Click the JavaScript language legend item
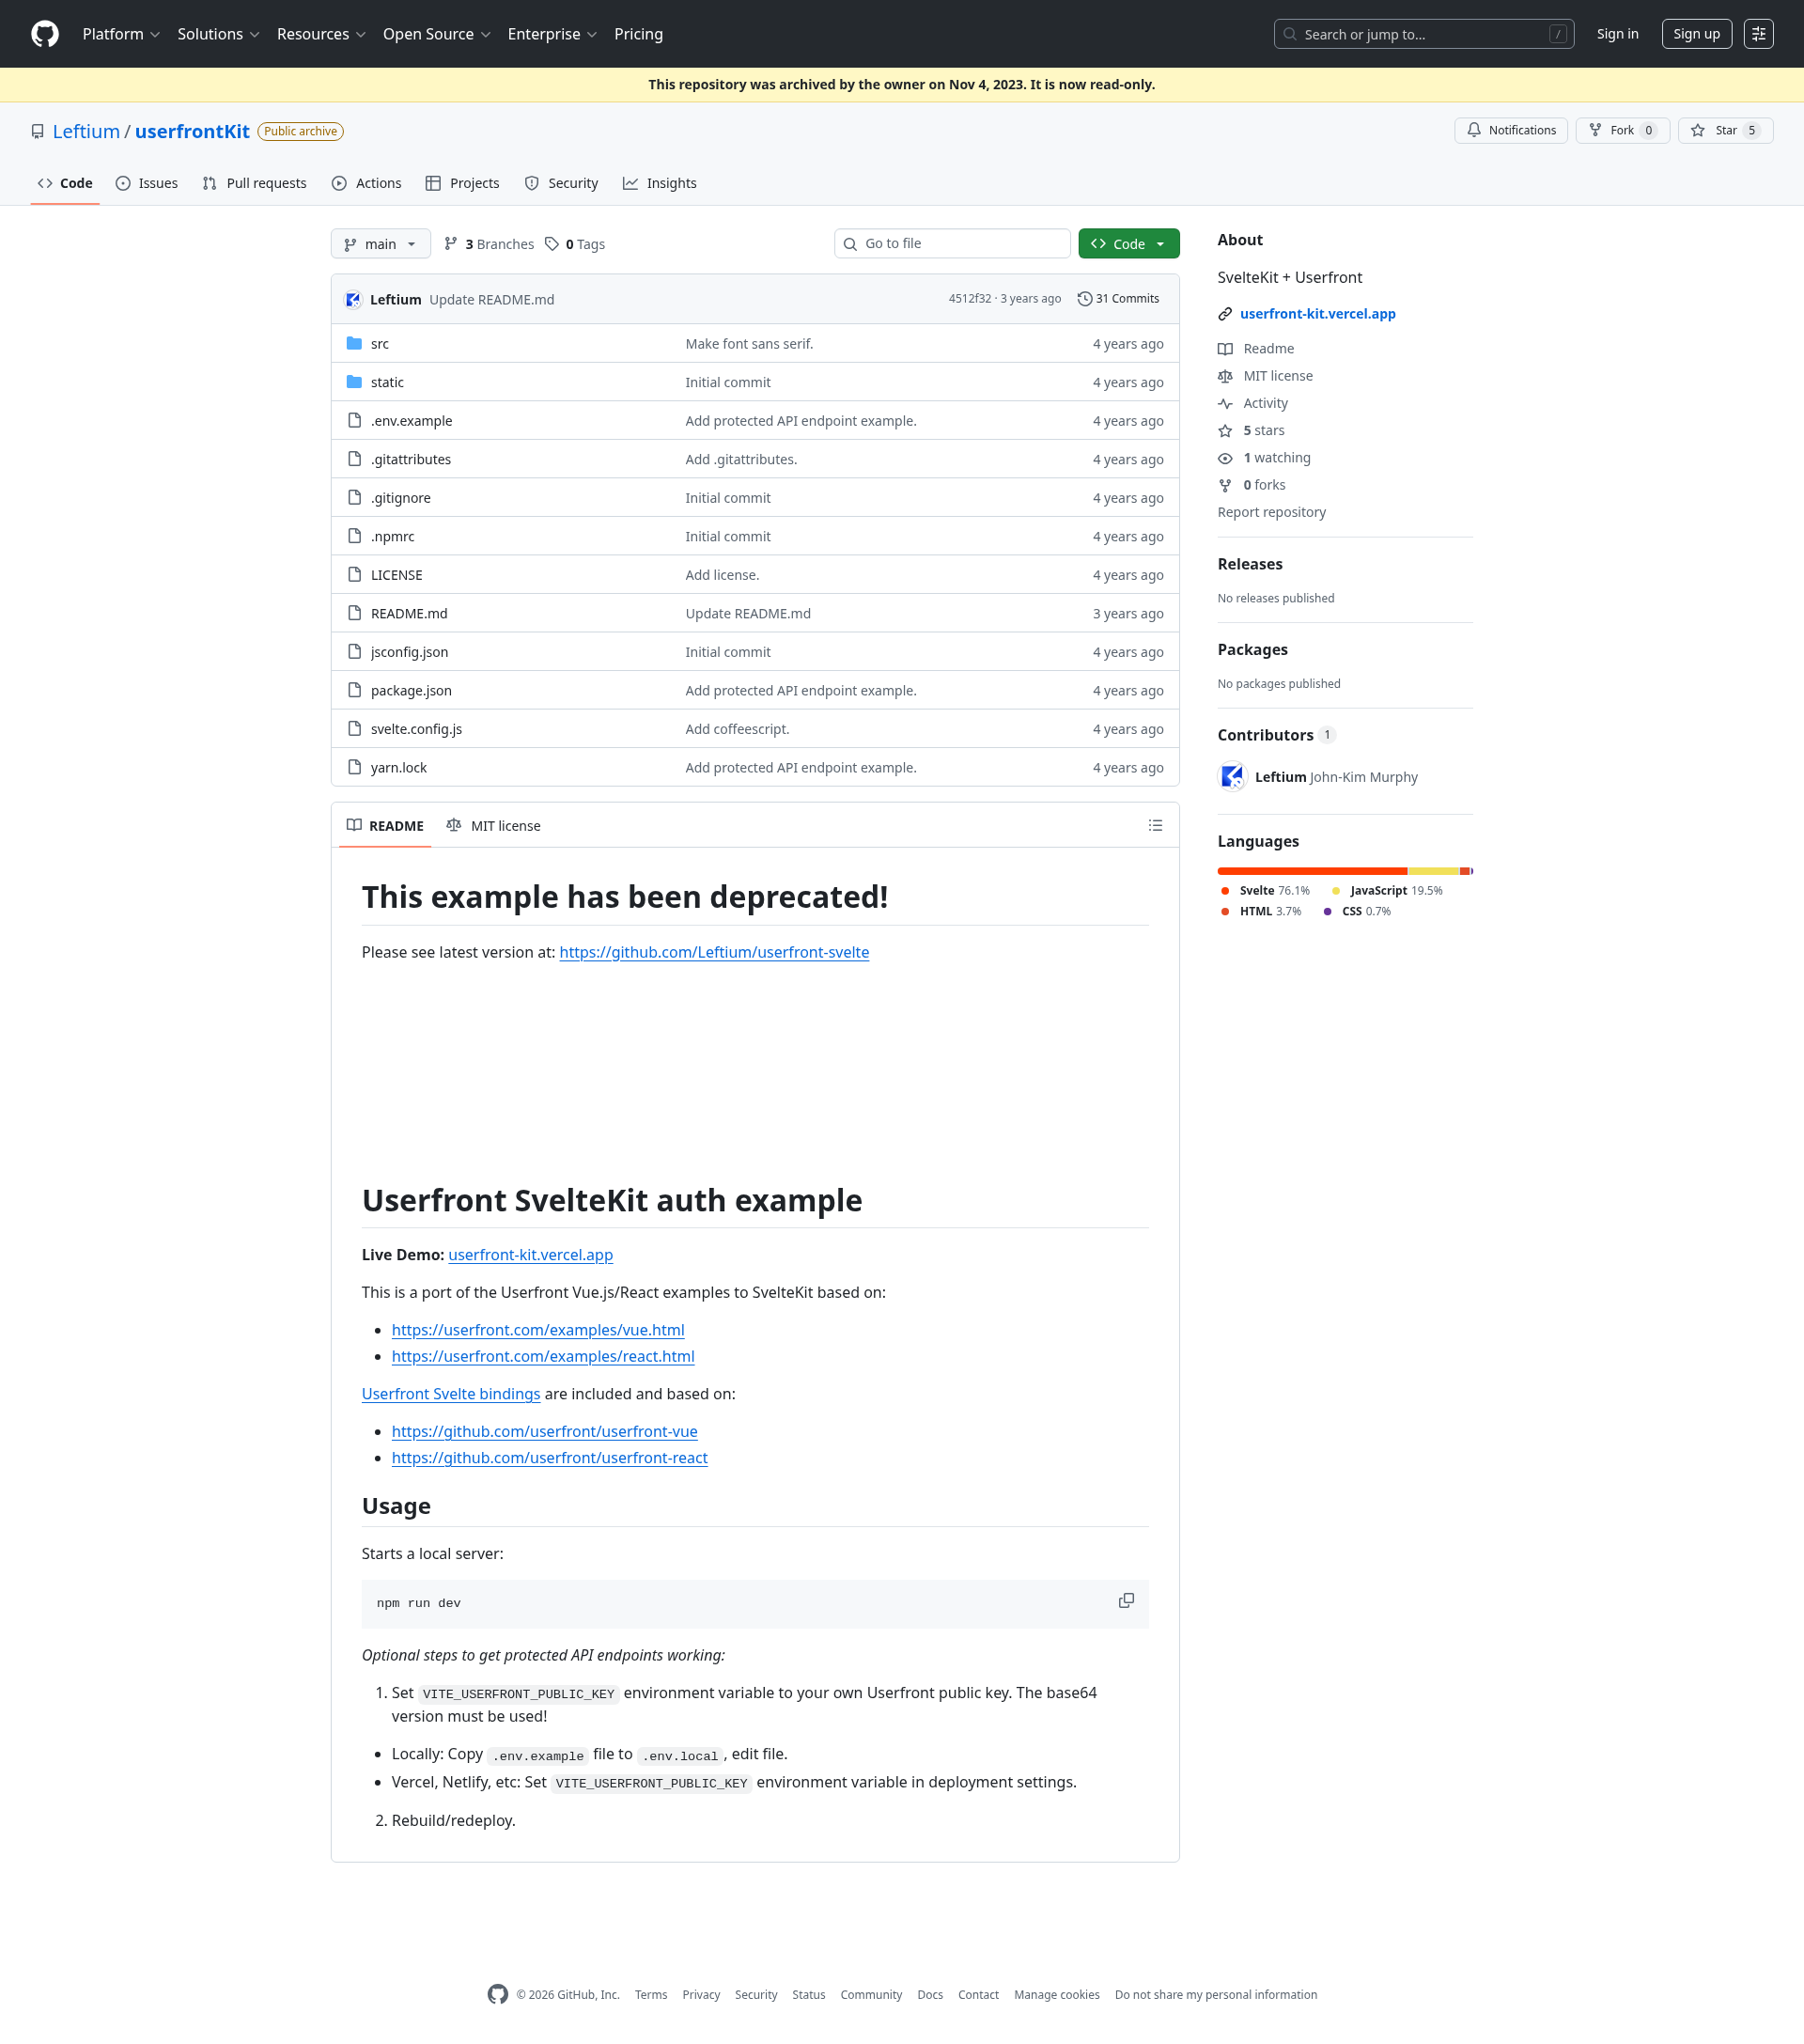The image size is (1804, 2044). 1387,891
